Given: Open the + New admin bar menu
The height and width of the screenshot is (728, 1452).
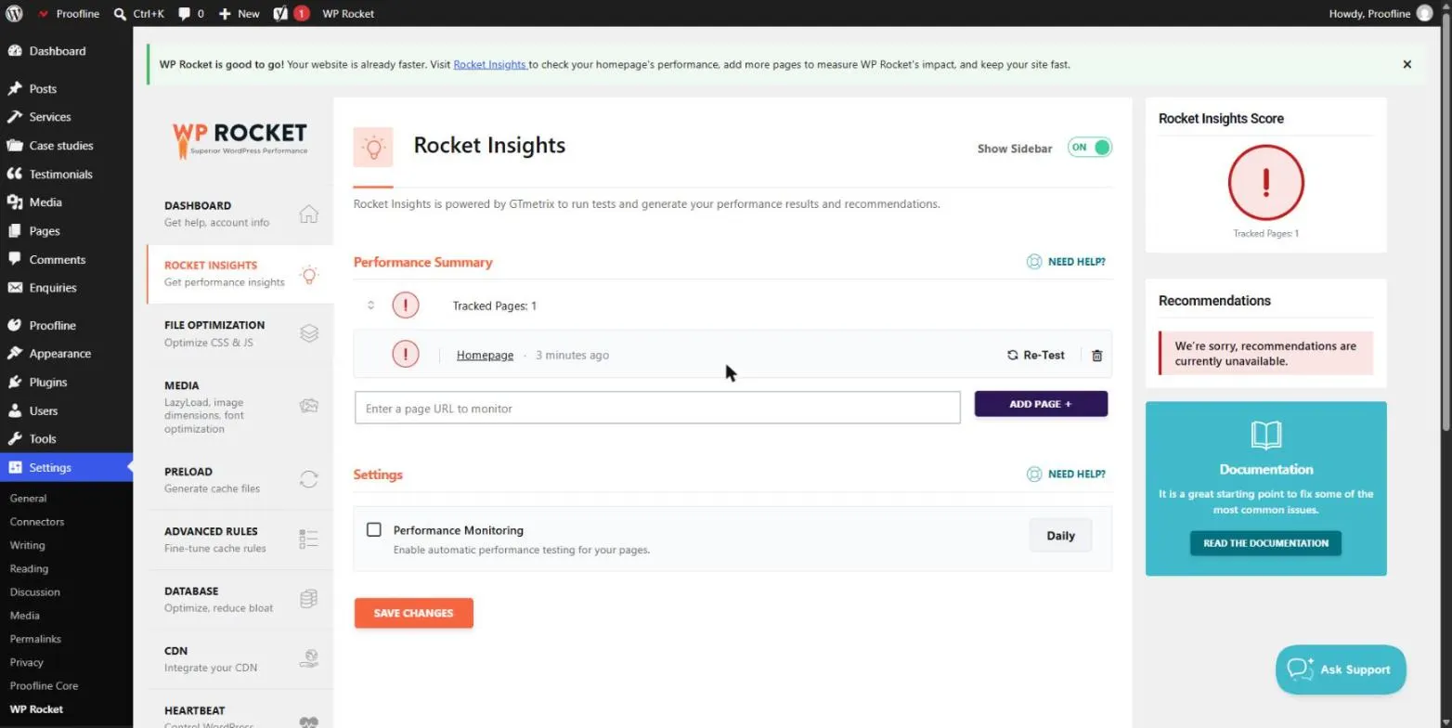Looking at the screenshot, I should [240, 14].
